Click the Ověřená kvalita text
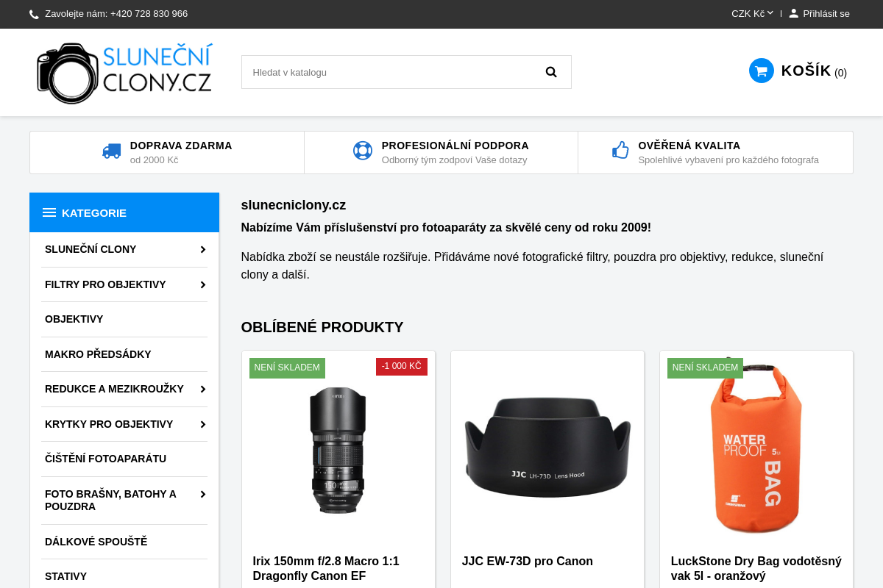This screenshot has width=883, height=588. 689,146
